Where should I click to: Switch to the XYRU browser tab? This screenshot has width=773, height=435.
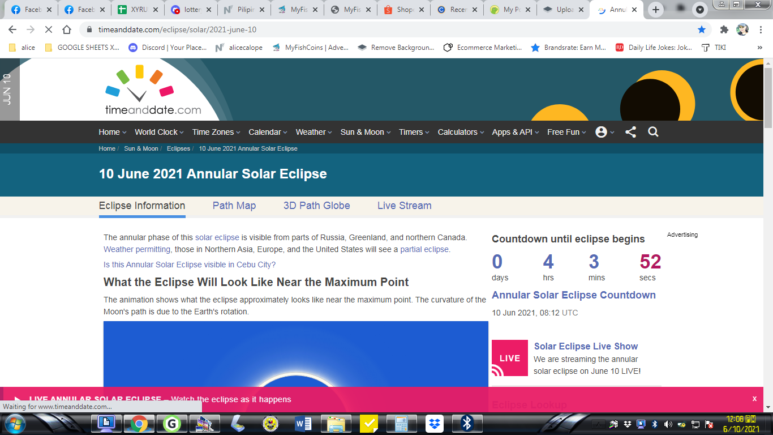138,10
